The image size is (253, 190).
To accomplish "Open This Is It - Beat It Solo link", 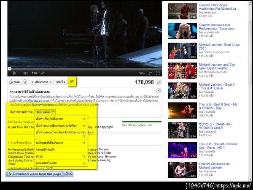I will pos(218,106).
